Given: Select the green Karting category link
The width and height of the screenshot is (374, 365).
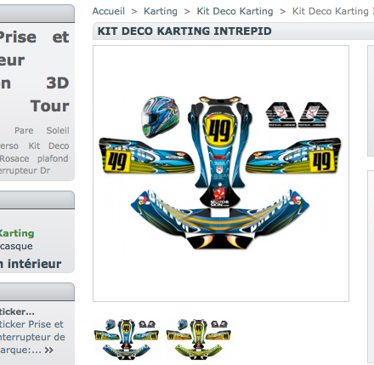Looking at the screenshot, I should pos(17,233).
